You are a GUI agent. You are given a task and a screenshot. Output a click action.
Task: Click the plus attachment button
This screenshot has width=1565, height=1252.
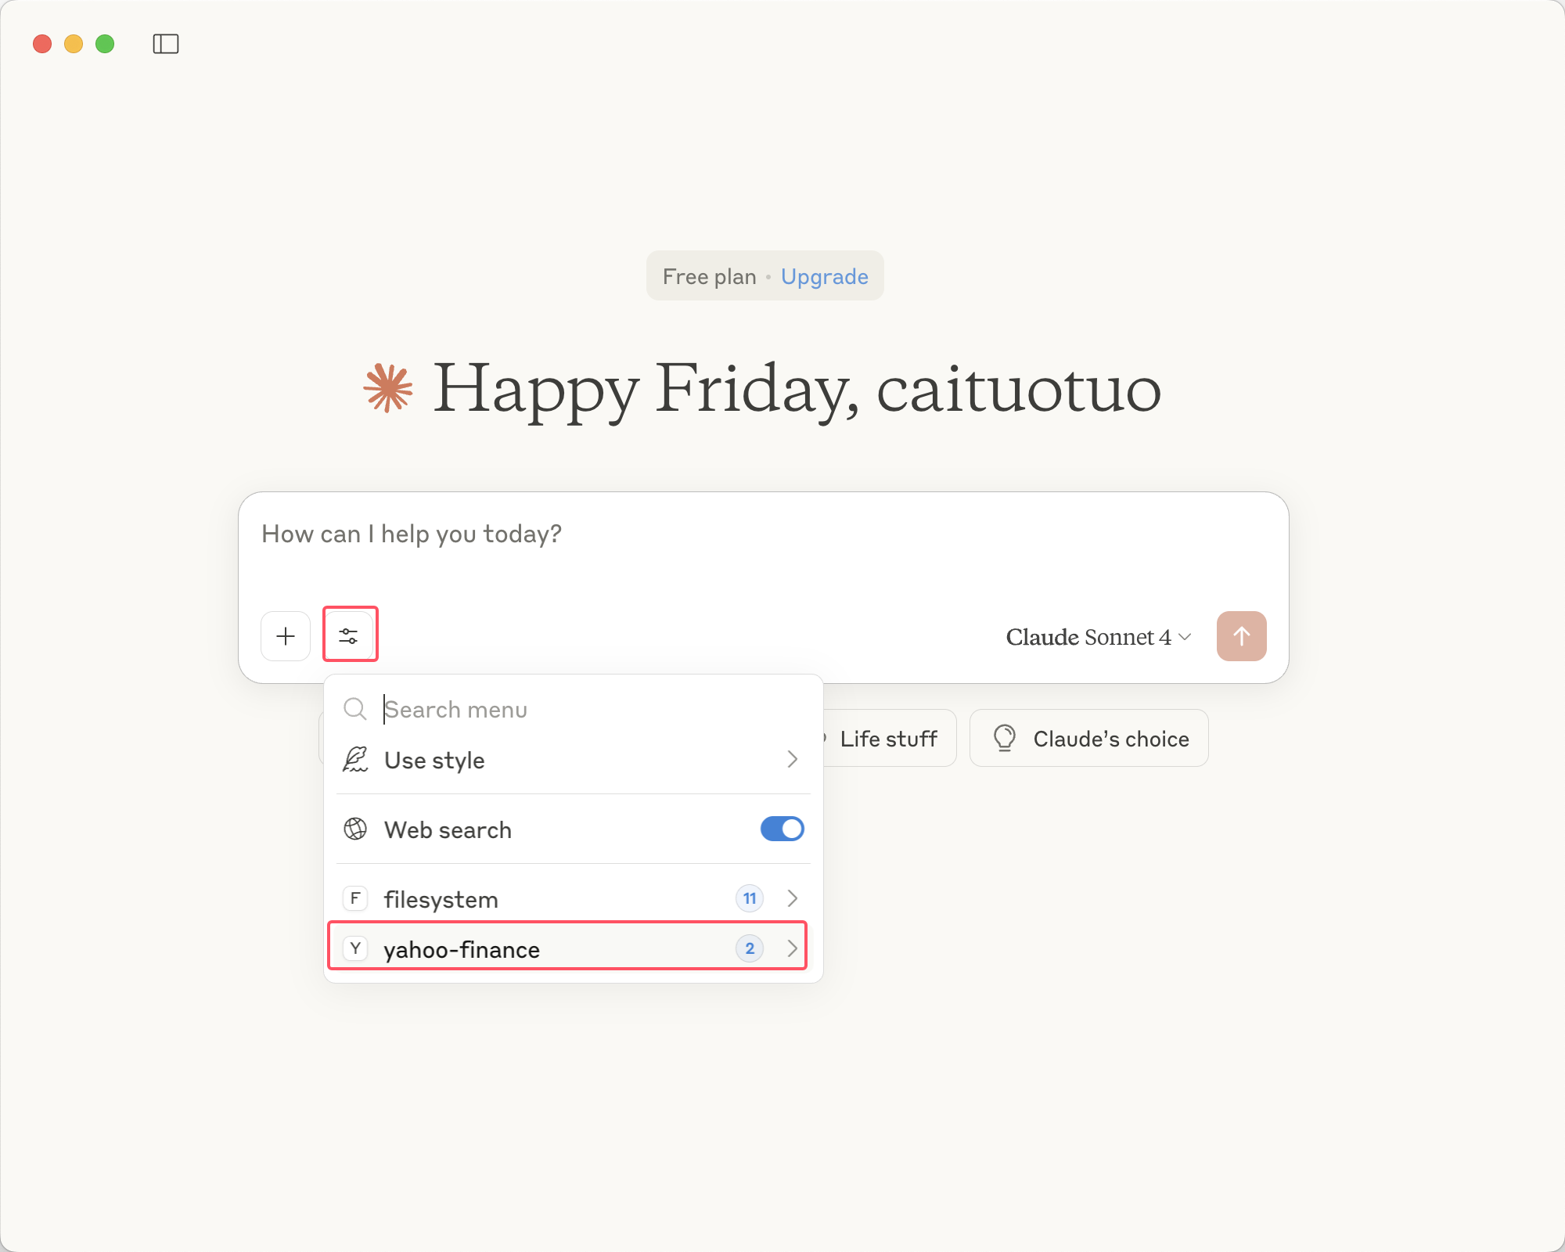pos(286,636)
